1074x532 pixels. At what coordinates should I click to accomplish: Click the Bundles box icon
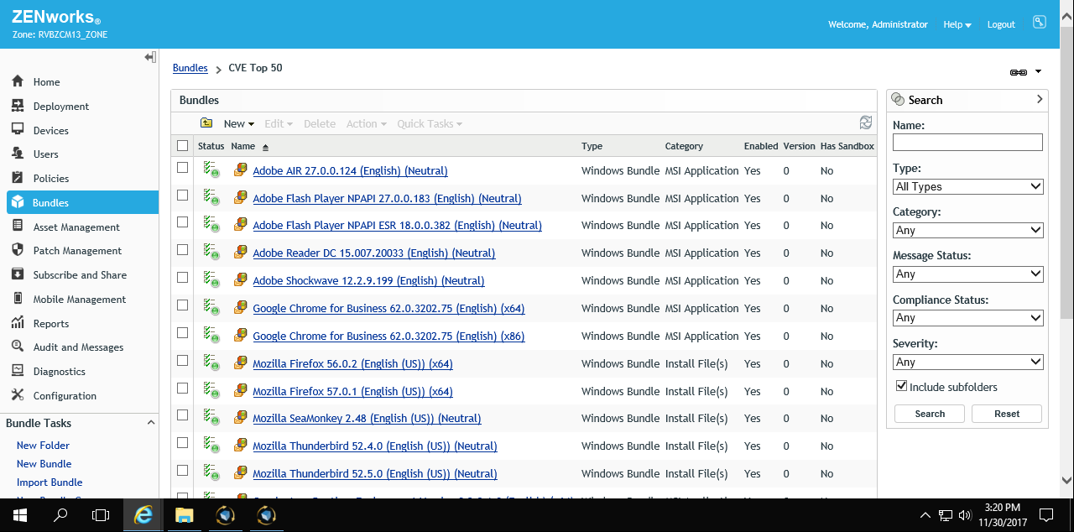(x=18, y=202)
